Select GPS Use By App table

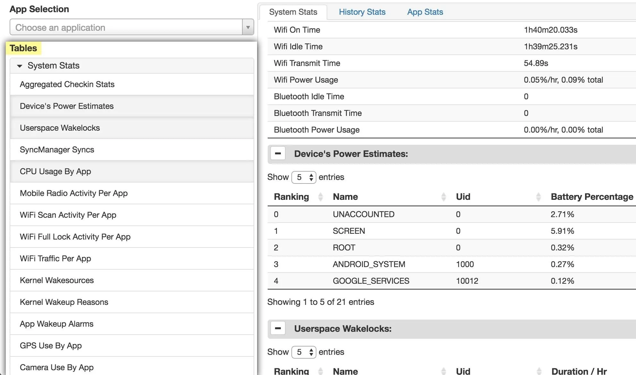[132, 346]
